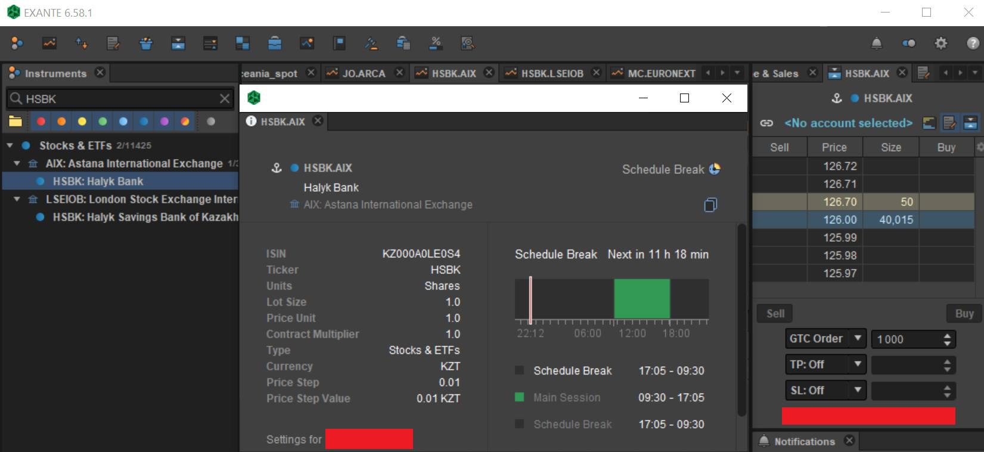Open the blue flag bookmark toolbar icon
984x452 pixels.
pos(339,43)
